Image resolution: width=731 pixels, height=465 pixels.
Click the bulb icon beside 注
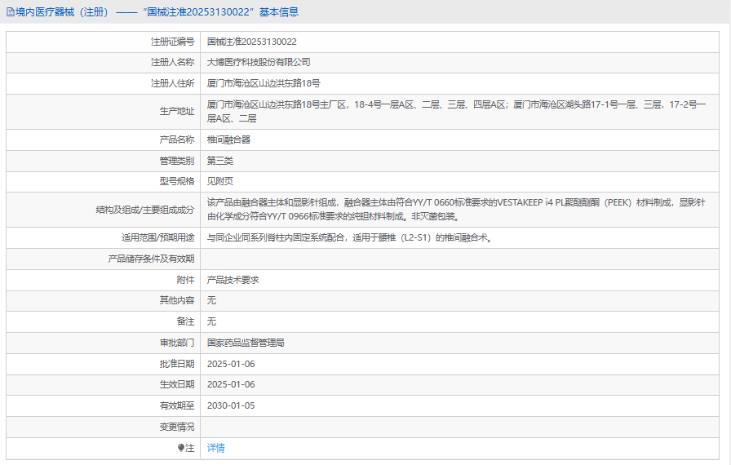pos(181,448)
